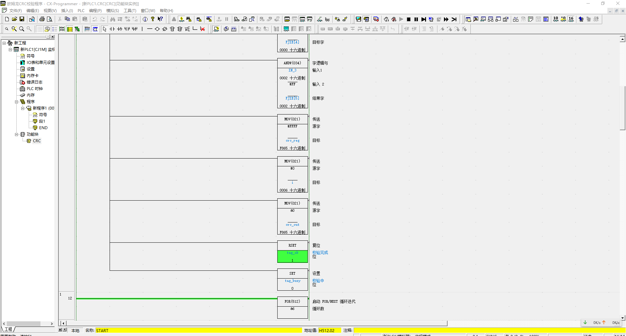Click the Pause simulation button

coord(416,19)
